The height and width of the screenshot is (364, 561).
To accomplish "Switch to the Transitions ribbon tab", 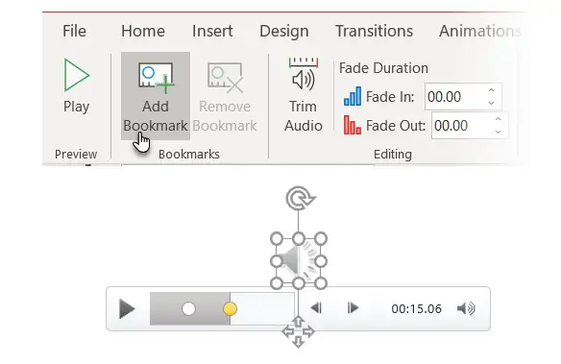I will [x=375, y=31].
